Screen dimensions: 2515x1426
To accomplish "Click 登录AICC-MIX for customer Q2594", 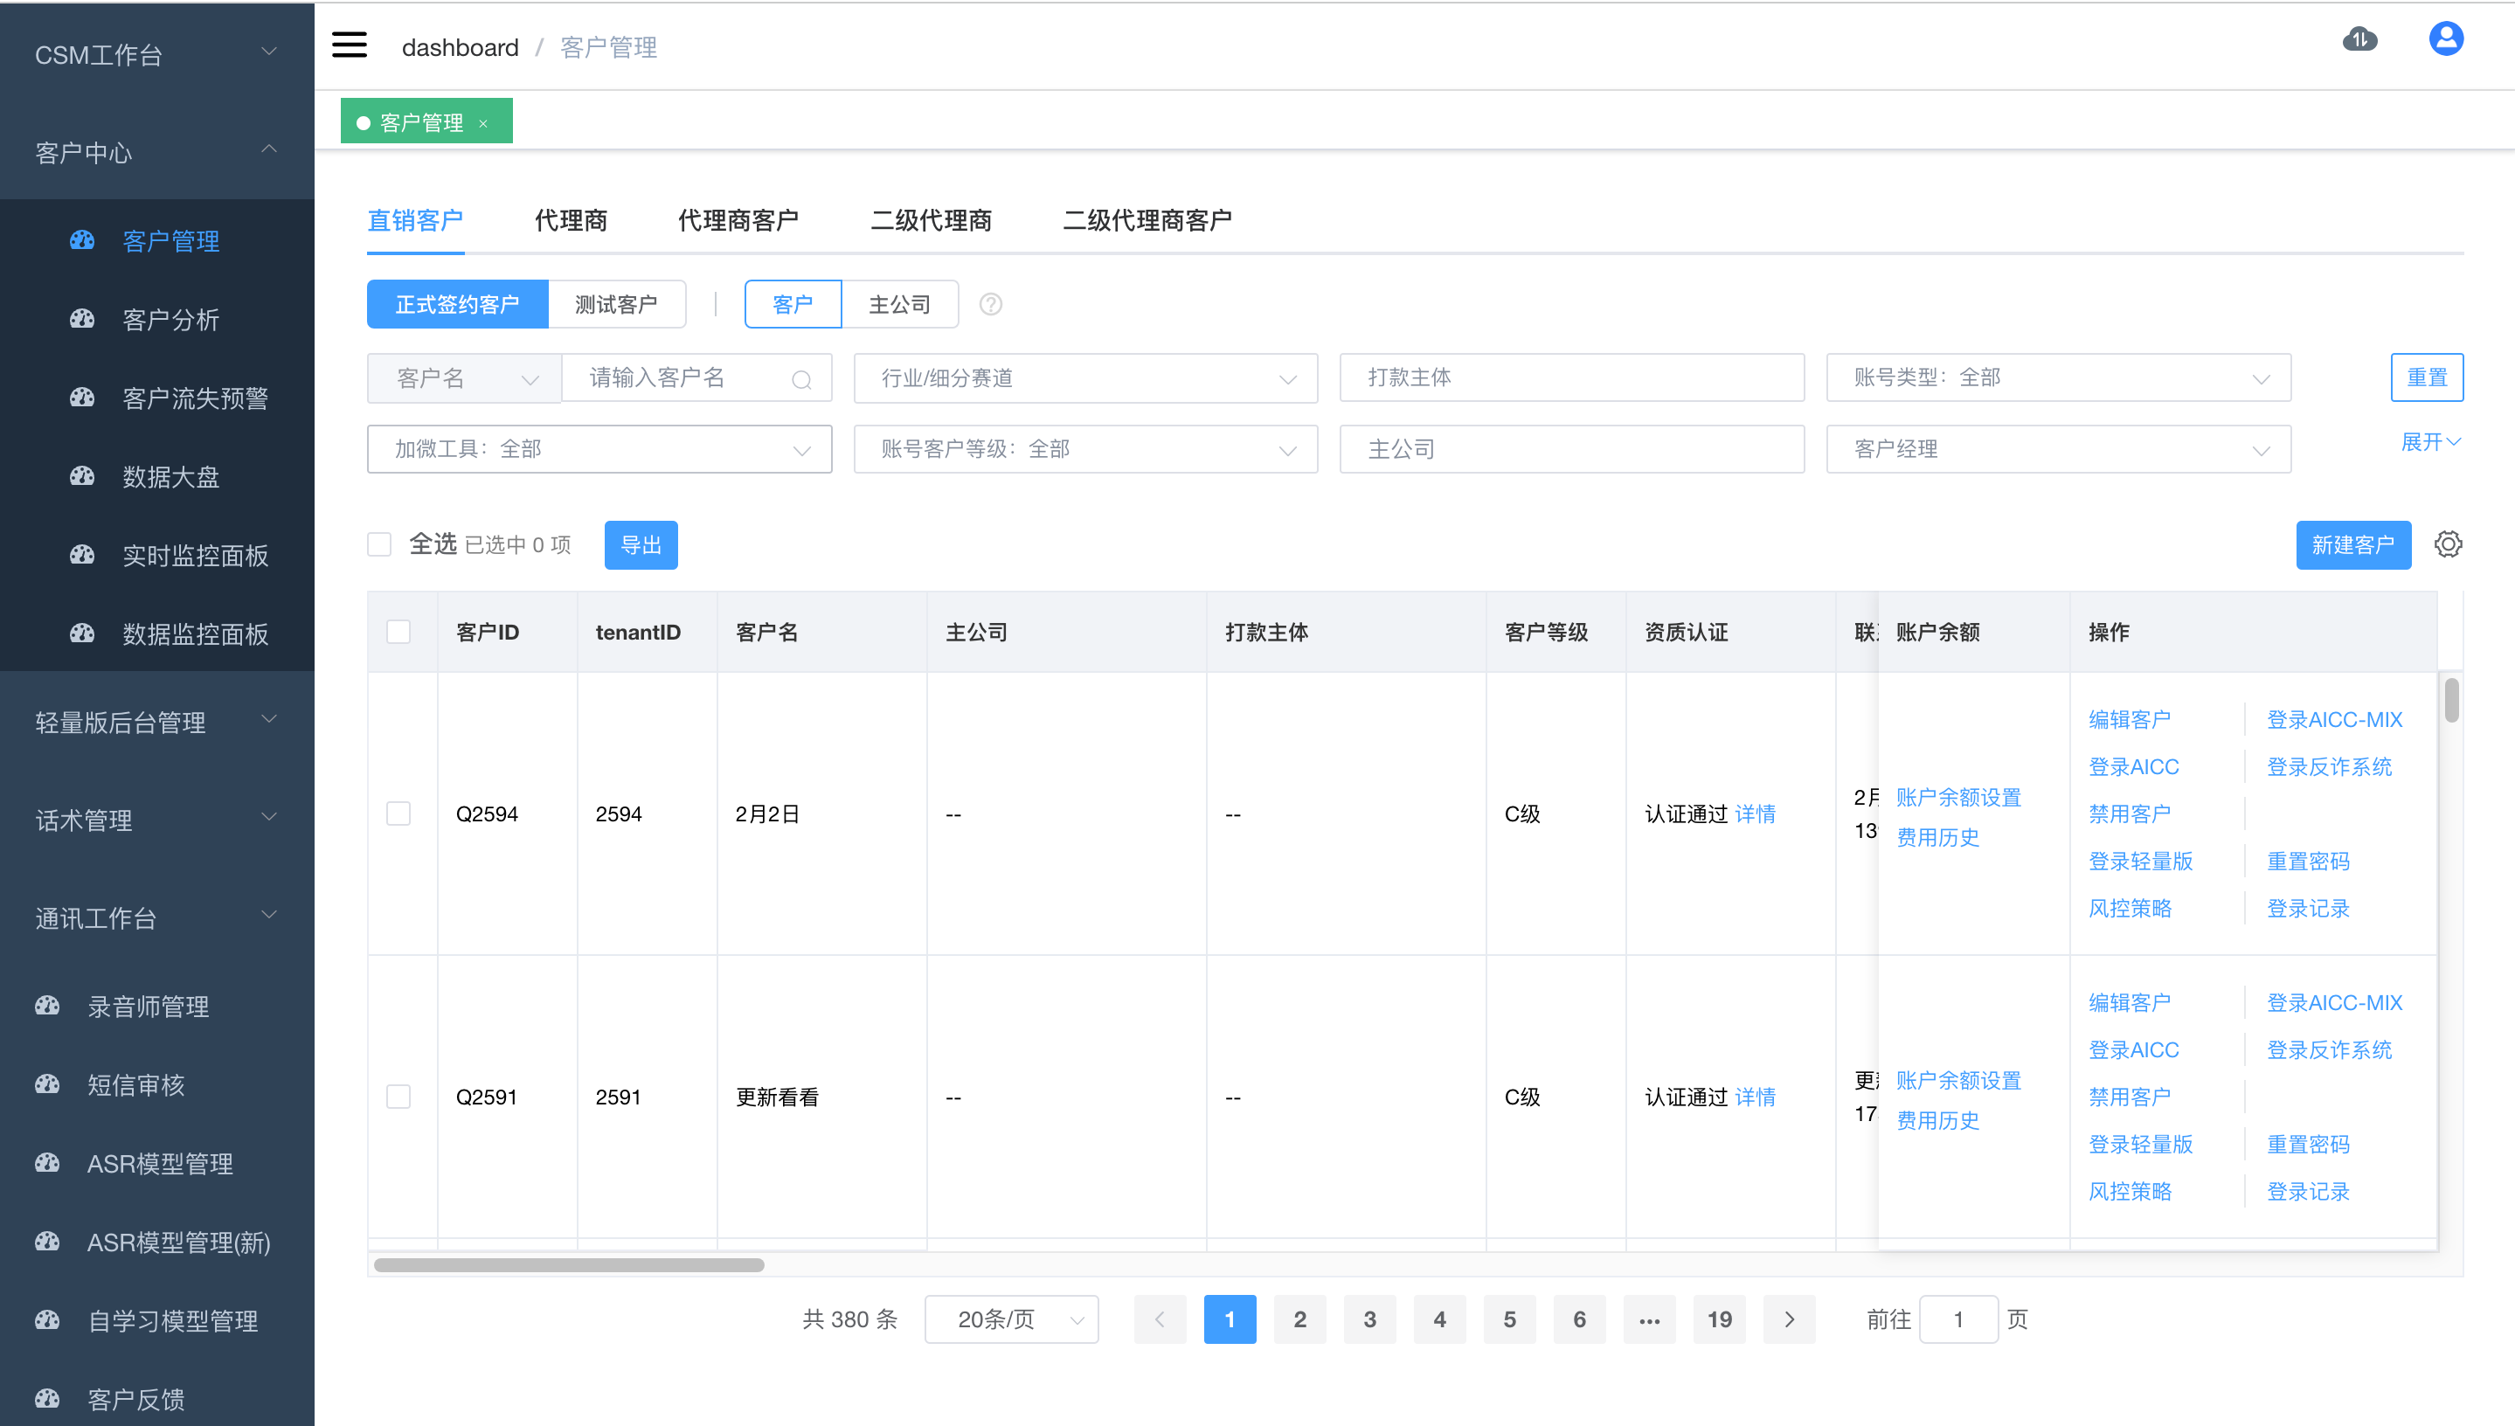I will 2334,719.
